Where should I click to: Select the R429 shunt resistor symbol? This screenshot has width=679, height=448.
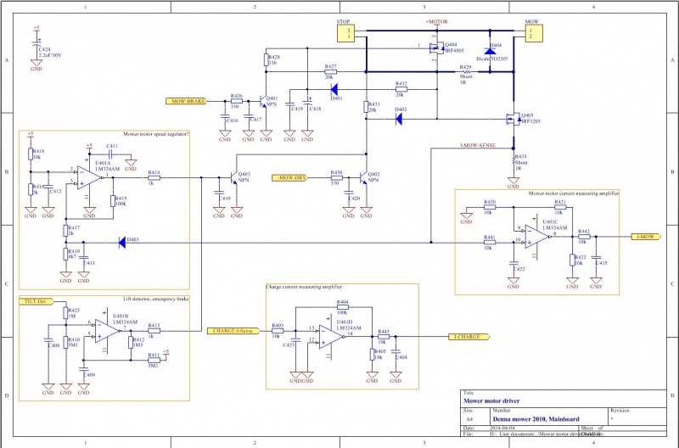466,72
